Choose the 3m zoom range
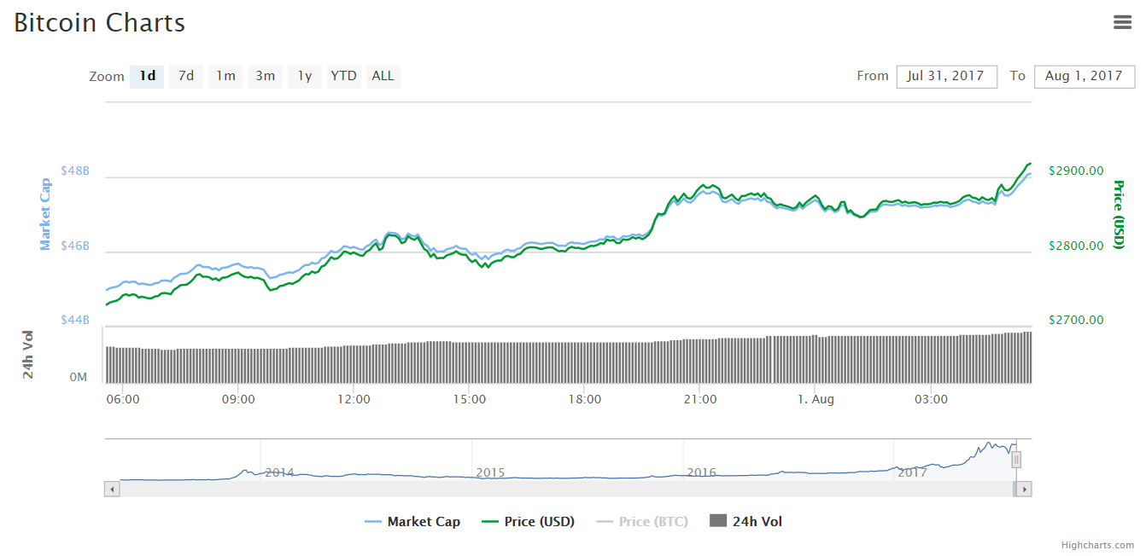The height and width of the screenshot is (556, 1146). [265, 76]
